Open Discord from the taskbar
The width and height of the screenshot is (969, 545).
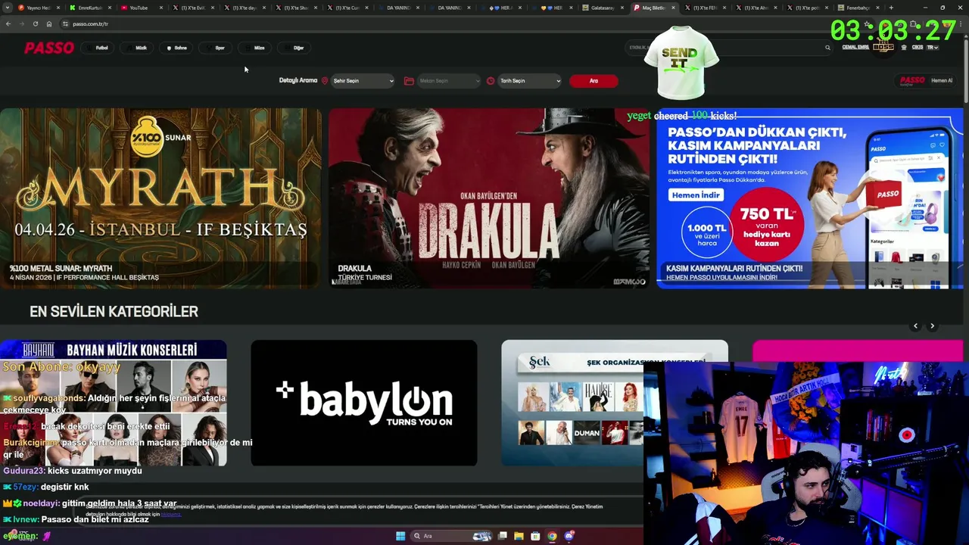pos(569,536)
